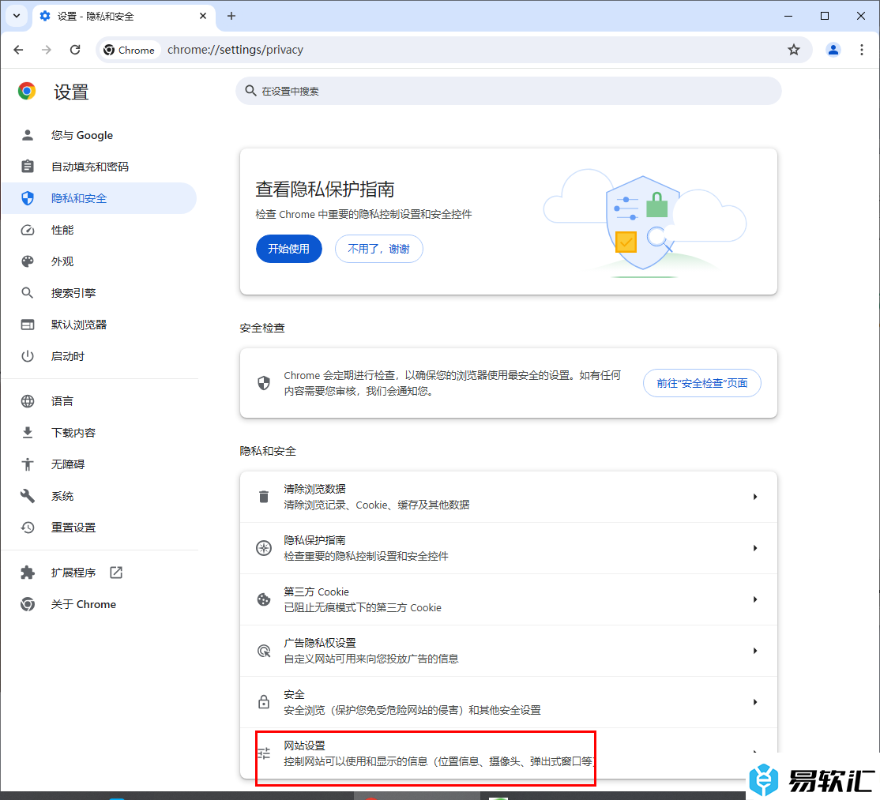Dismiss the guide with 不用了，谢谢
880x800 pixels.
click(x=379, y=249)
